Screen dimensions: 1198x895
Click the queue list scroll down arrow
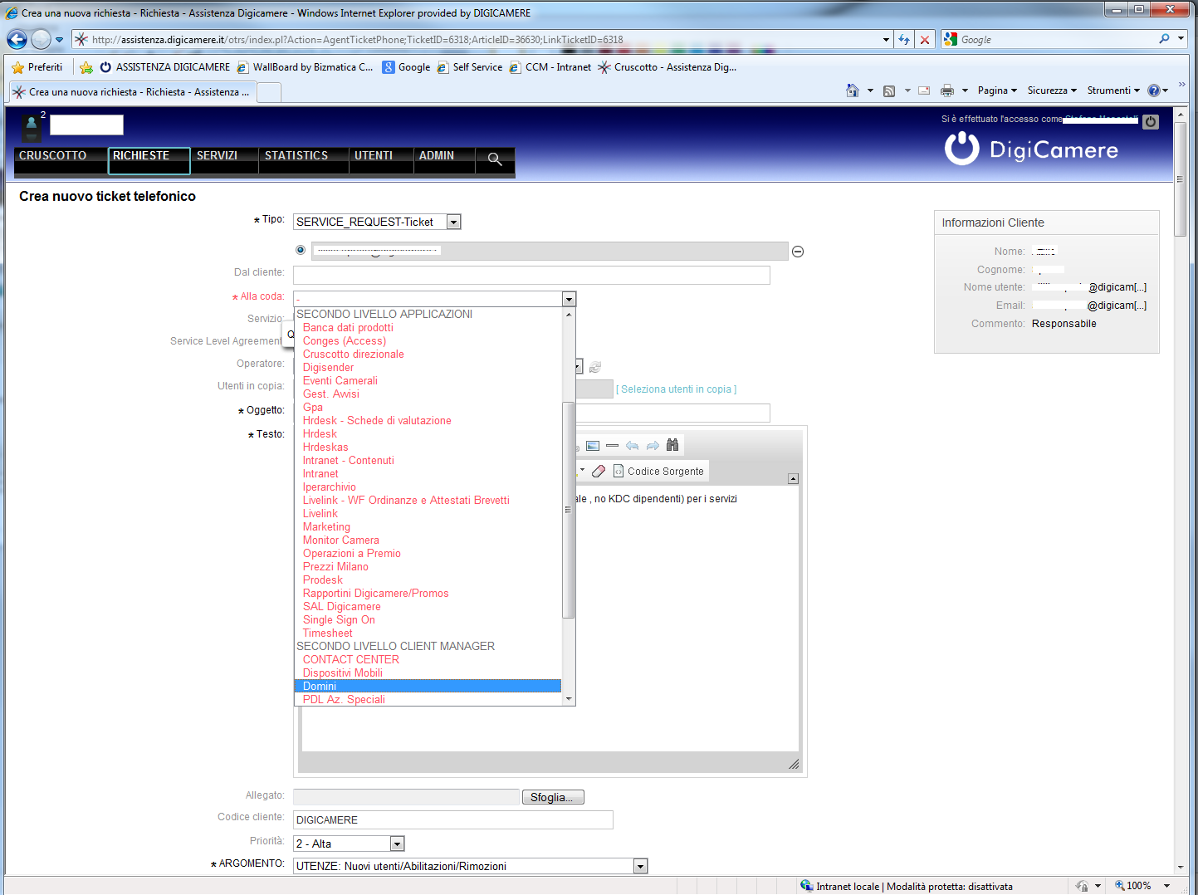pyautogui.click(x=569, y=699)
